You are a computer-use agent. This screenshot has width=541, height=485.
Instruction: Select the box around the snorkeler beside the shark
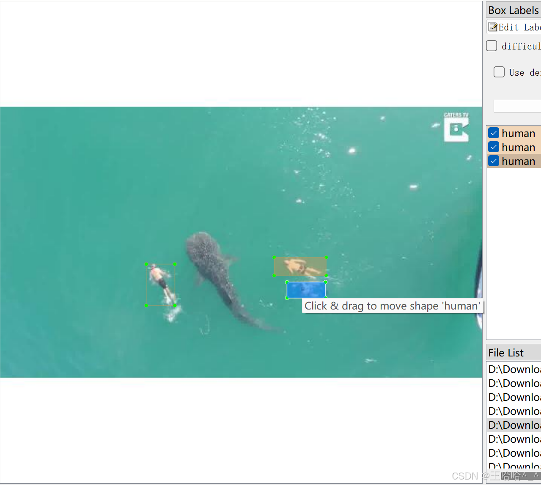(x=161, y=285)
